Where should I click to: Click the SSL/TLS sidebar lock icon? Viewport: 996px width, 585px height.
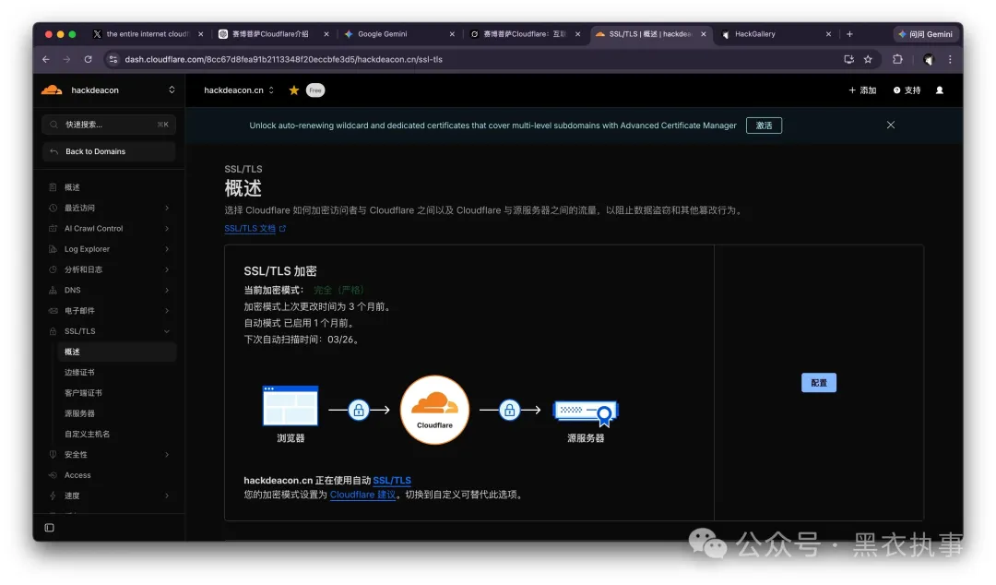53,331
